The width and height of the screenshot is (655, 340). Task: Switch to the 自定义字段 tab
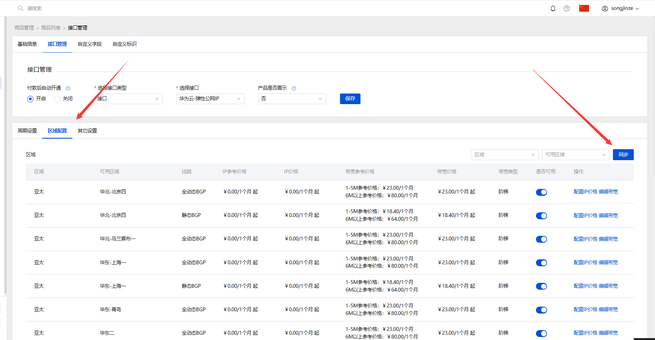click(90, 44)
